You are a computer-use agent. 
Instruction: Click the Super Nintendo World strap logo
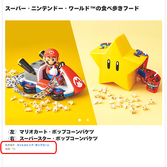152,86
